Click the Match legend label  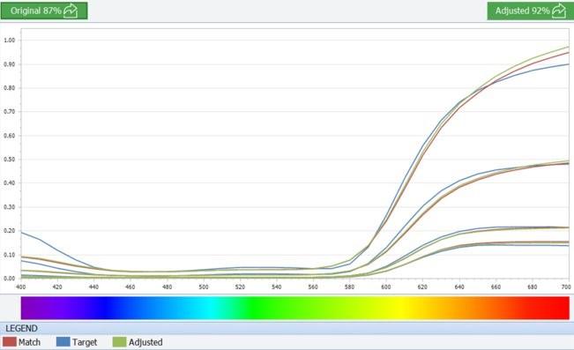coord(29,342)
